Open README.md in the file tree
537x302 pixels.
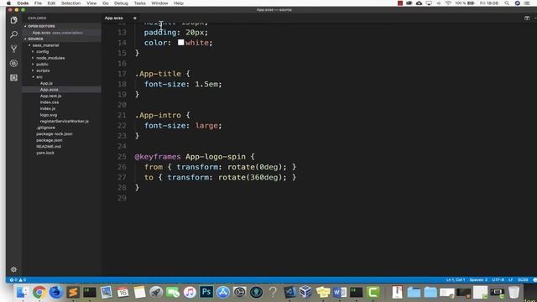[49, 147]
